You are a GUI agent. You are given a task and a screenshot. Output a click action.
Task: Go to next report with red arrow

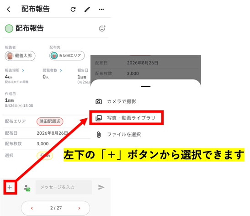pos(79,208)
